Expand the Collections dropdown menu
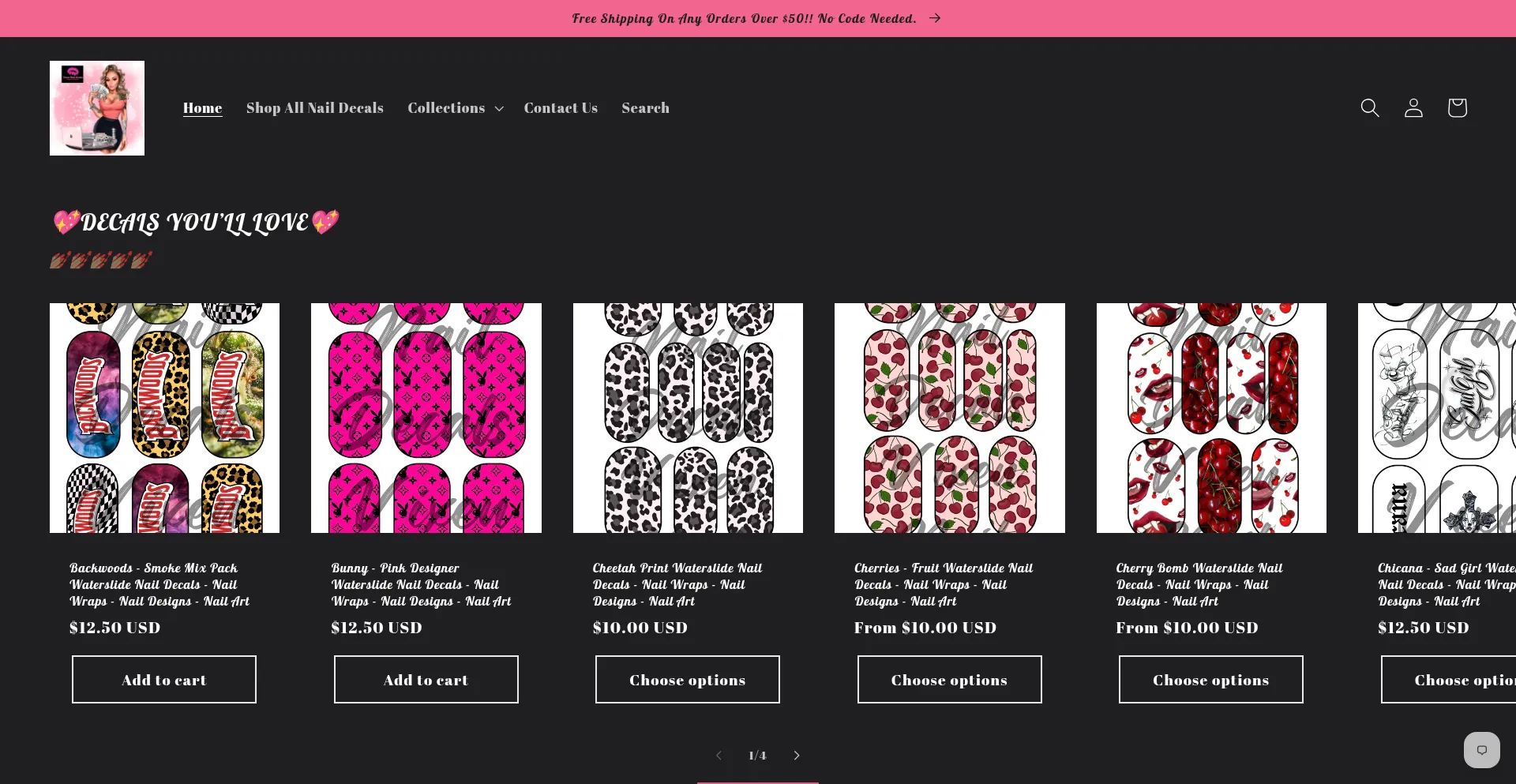1516x784 pixels. [x=456, y=108]
